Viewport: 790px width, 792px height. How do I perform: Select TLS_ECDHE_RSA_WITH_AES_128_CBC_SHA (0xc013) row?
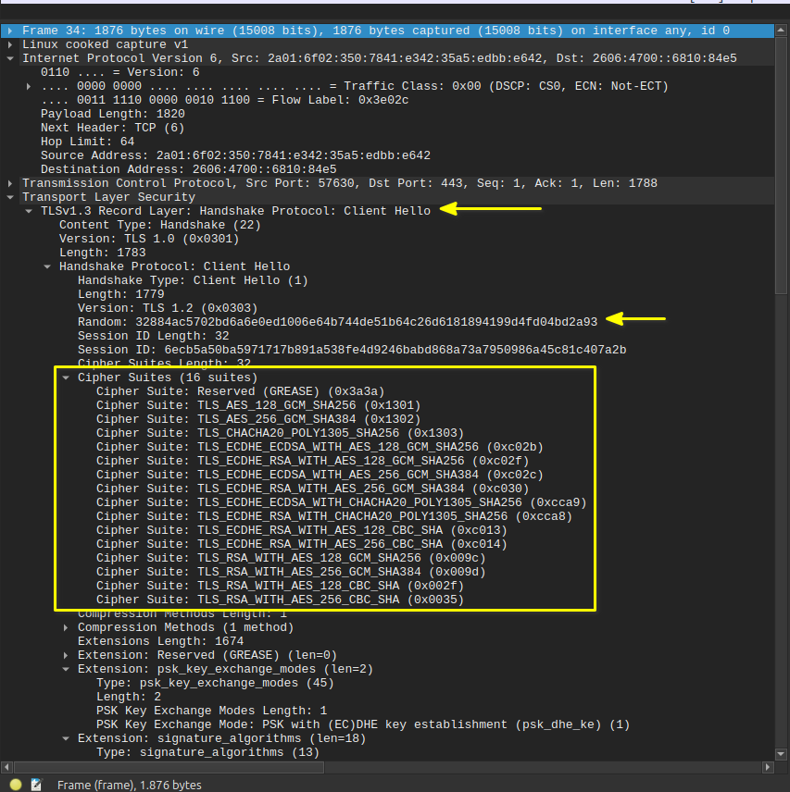[302, 531]
